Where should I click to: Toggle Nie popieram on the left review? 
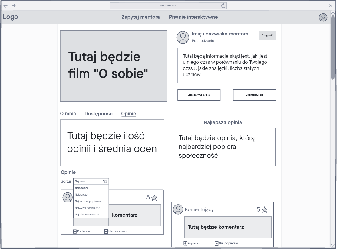pyautogui.click(x=116, y=231)
